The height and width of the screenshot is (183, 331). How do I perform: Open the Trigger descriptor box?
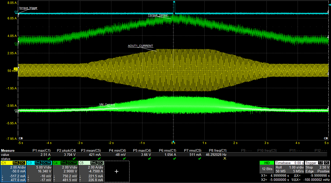point(317,167)
